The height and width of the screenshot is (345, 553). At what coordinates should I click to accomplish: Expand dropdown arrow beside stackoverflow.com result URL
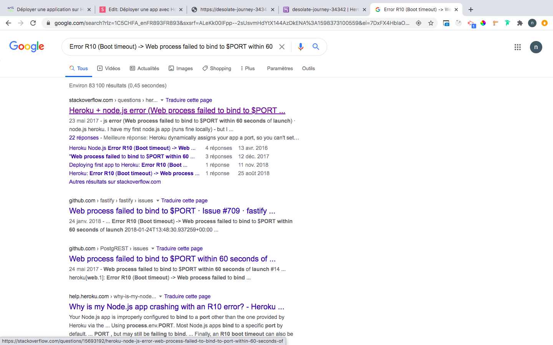[x=162, y=100]
